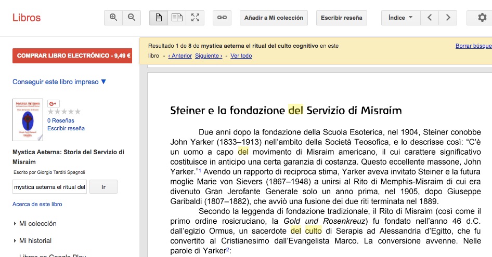The image size is (492, 257).
Task: Click the Comprar libro electrónico button
Action: click(x=72, y=56)
